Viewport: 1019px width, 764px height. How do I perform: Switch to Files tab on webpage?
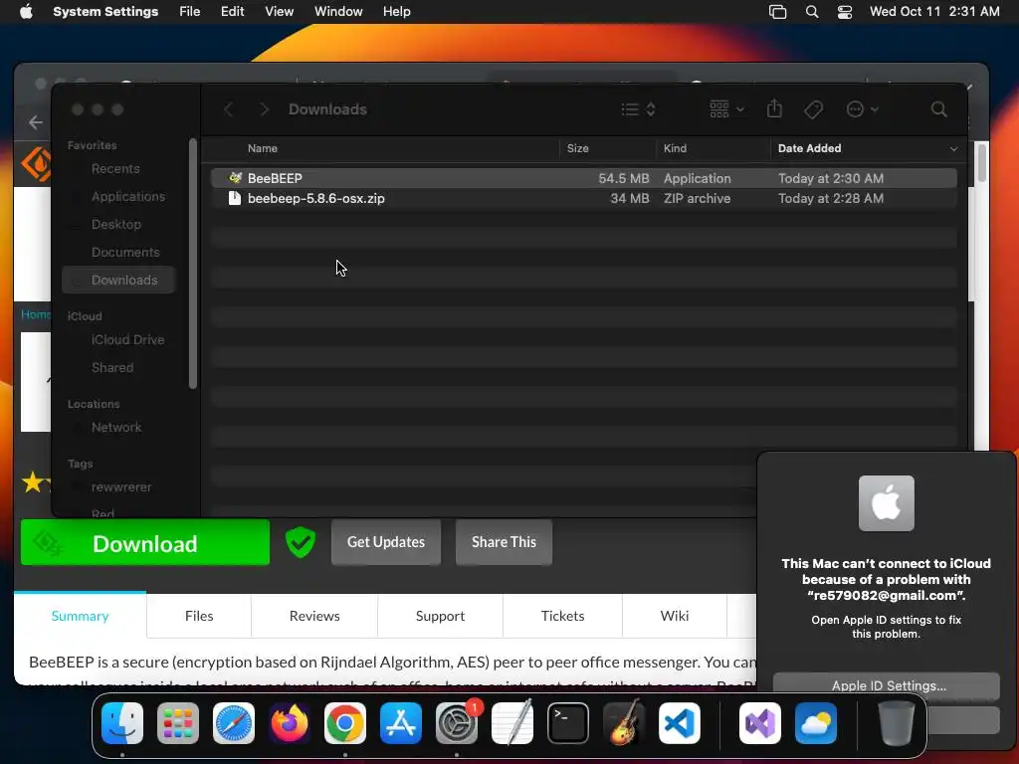(x=199, y=616)
